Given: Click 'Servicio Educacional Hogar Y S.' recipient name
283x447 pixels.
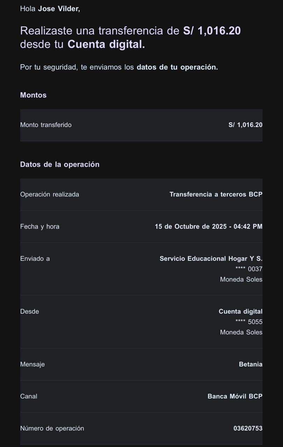Looking at the screenshot, I should click(x=211, y=259).
